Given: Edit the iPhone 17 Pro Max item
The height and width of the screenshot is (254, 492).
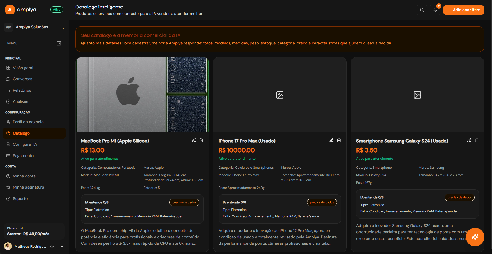Looking at the screenshot, I should pos(332,140).
